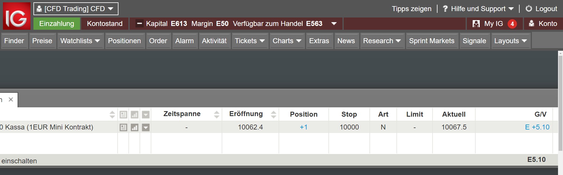Click the deal ticket icon in header
The height and width of the screenshot is (175, 563).
[x=123, y=115]
